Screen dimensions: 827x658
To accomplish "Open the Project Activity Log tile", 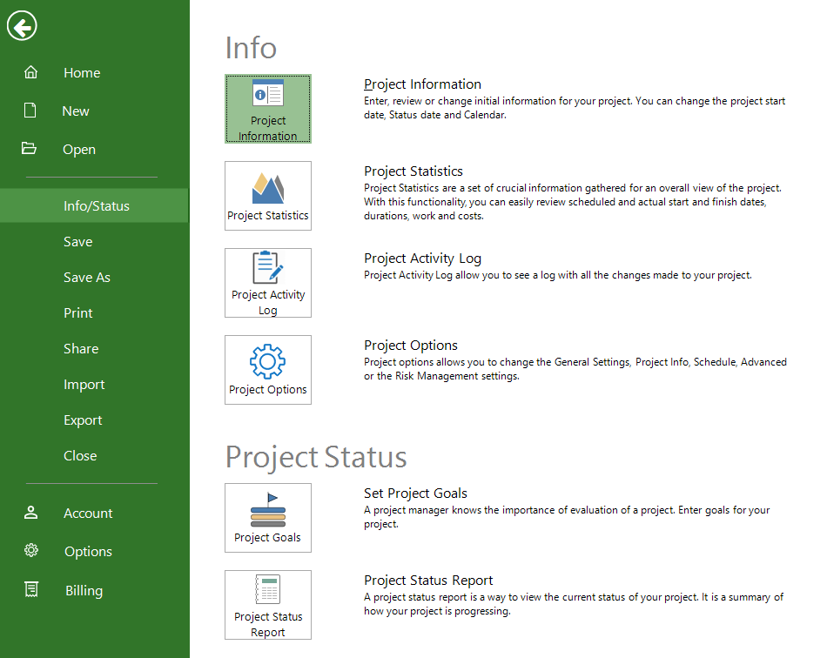I will (x=268, y=283).
